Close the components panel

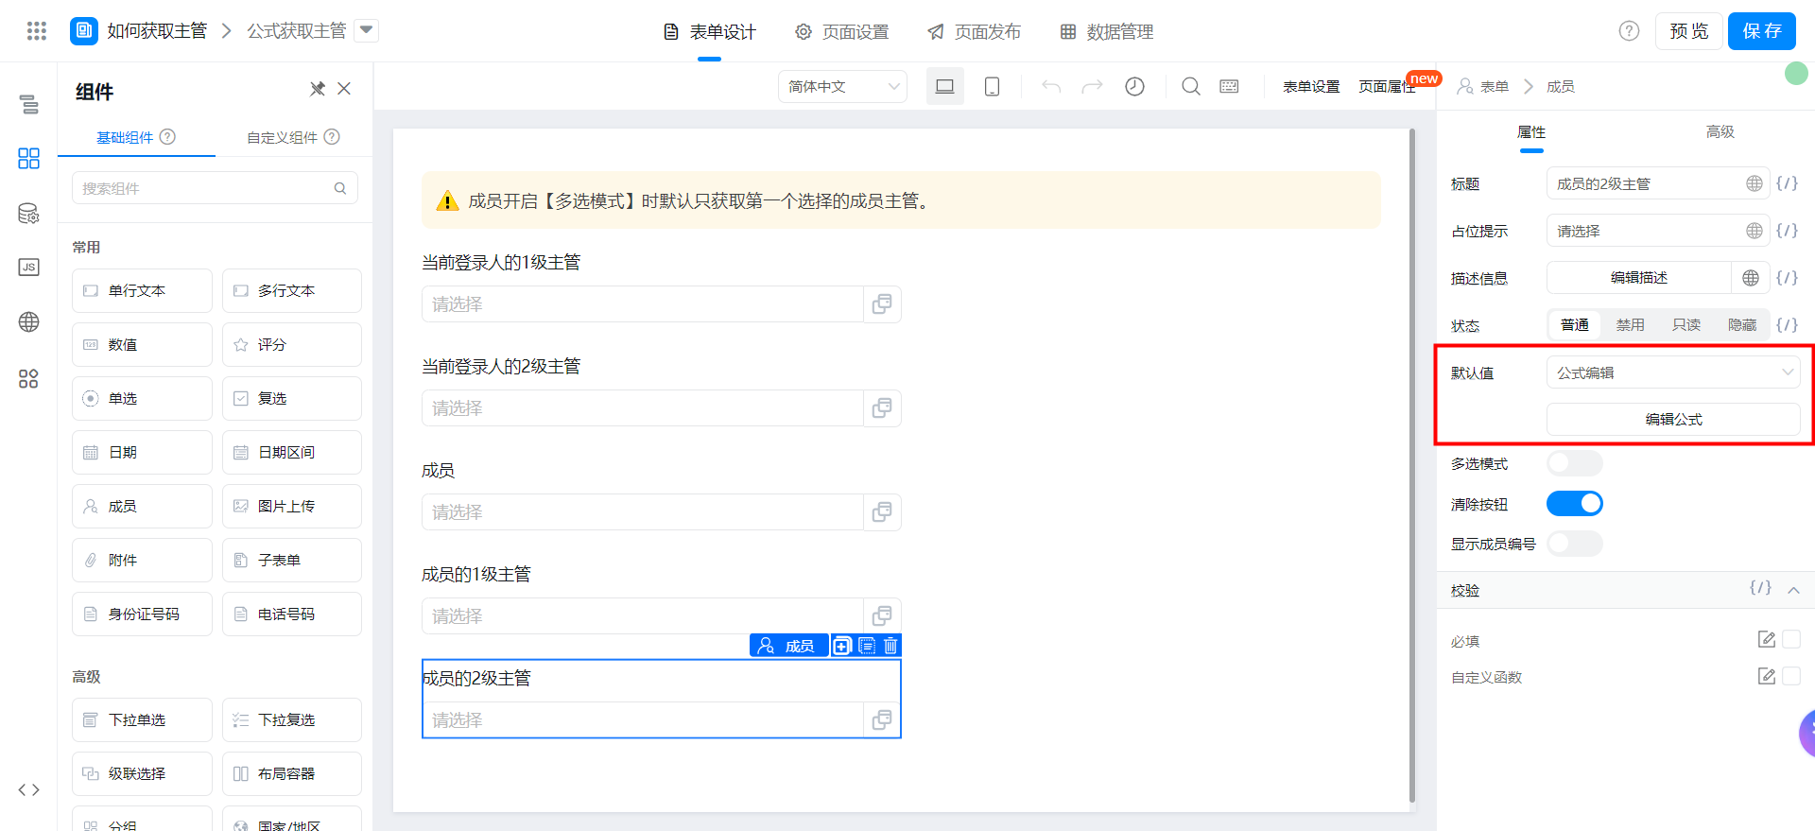344,89
